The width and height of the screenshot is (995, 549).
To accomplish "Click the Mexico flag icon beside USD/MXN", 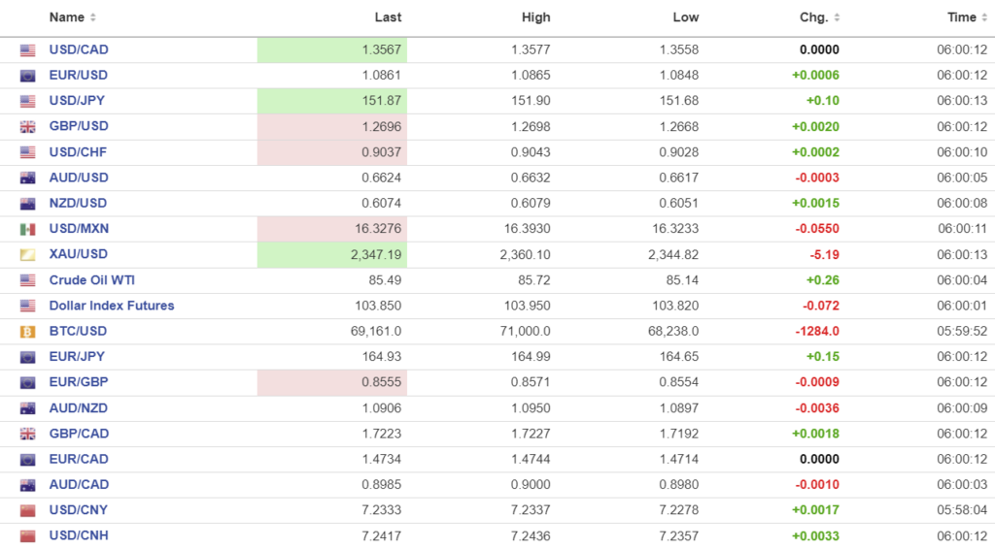I will 27,229.
